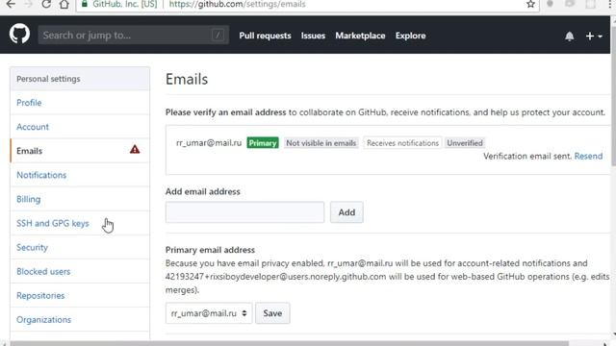Click the browser address bar URL
This screenshot has width=616, height=346.
[238, 4]
